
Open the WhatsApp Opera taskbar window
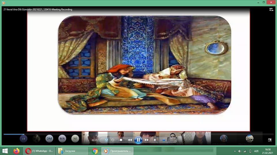39,151
